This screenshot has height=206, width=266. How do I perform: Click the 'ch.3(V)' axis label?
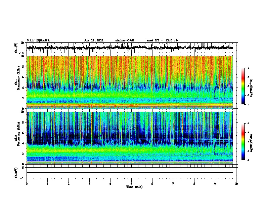pyautogui.click(x=16, y=173)
